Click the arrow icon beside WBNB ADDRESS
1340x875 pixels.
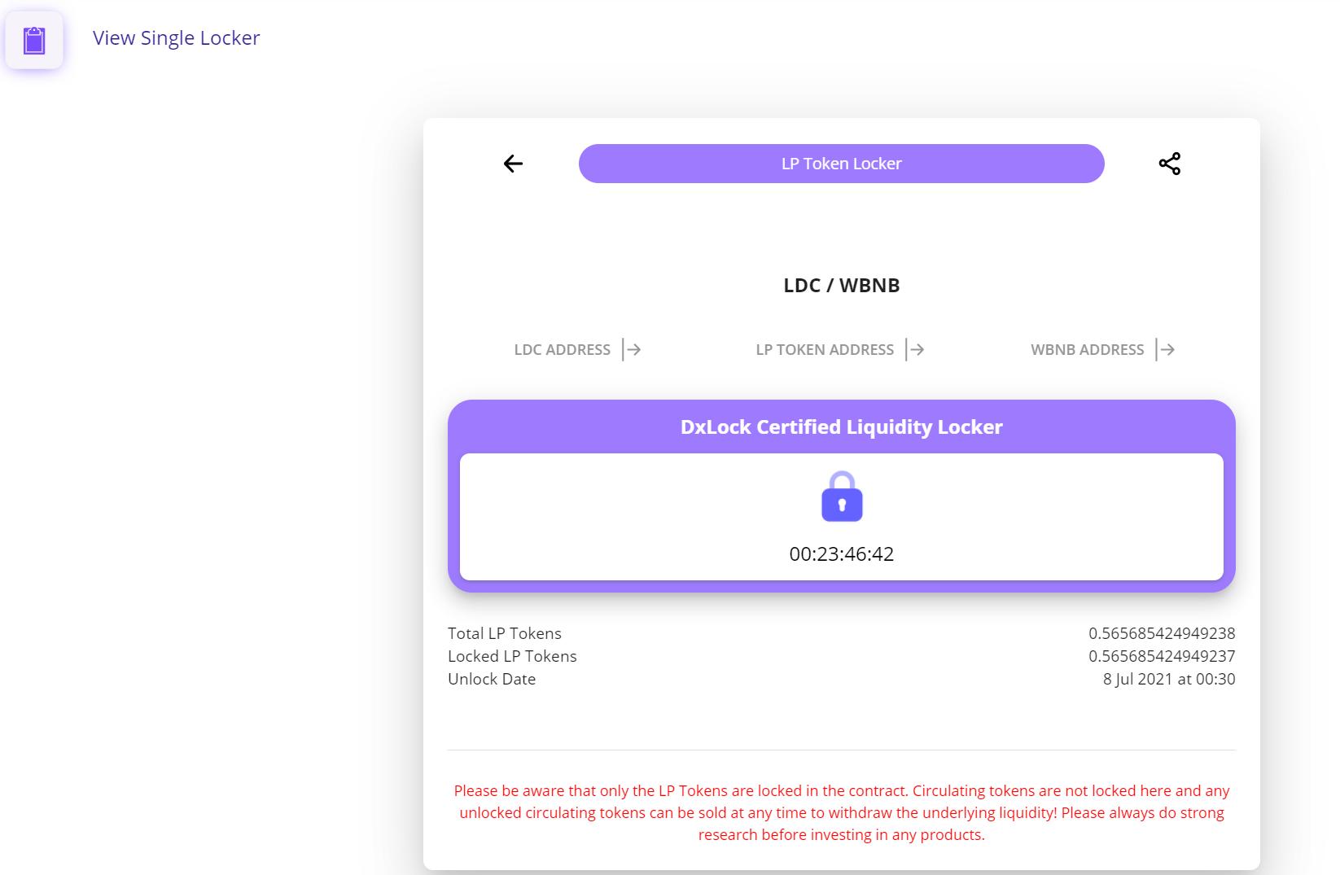point(1166,349)
